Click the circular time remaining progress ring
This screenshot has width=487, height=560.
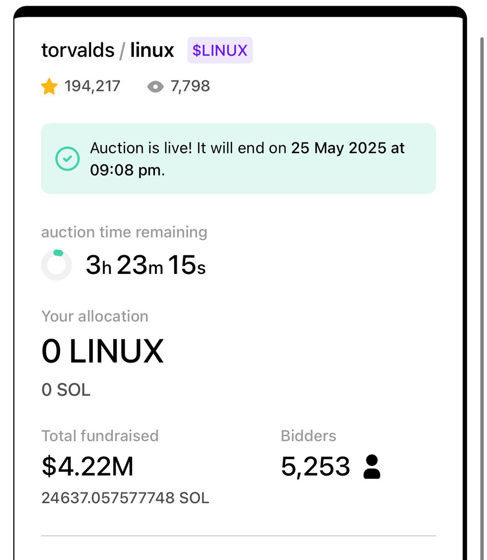(x=56, y=265)
